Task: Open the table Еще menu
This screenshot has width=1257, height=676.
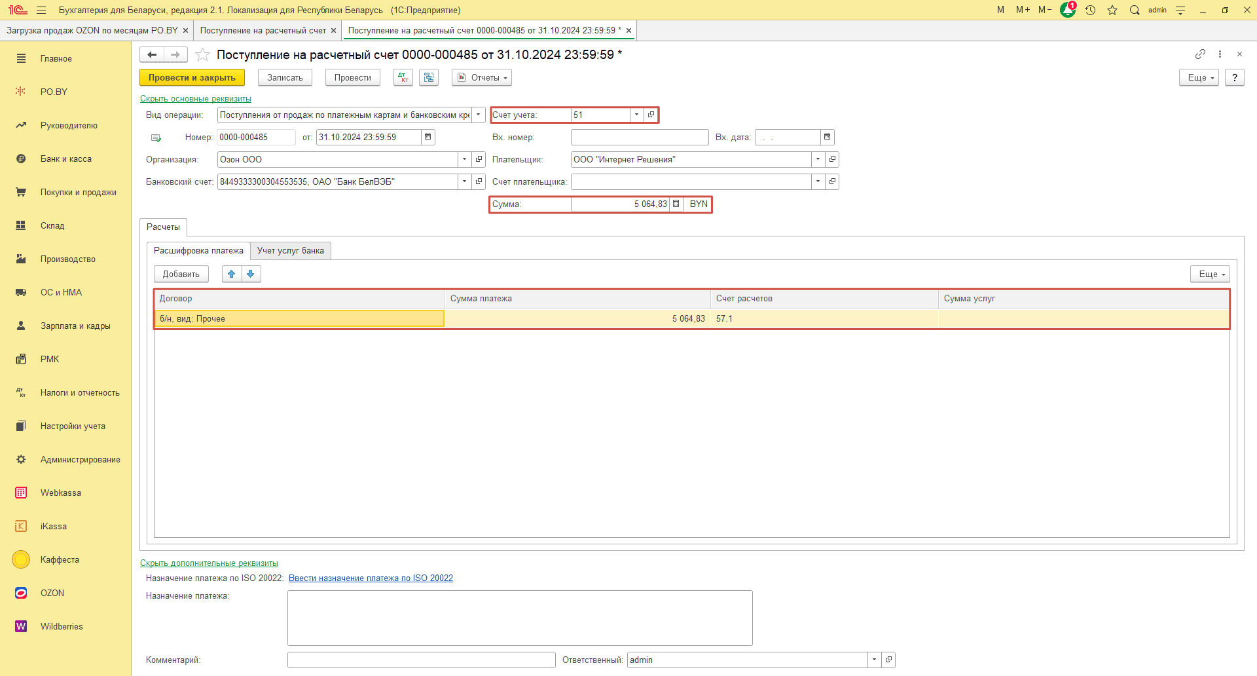Action: click(x=1210, y=274)
